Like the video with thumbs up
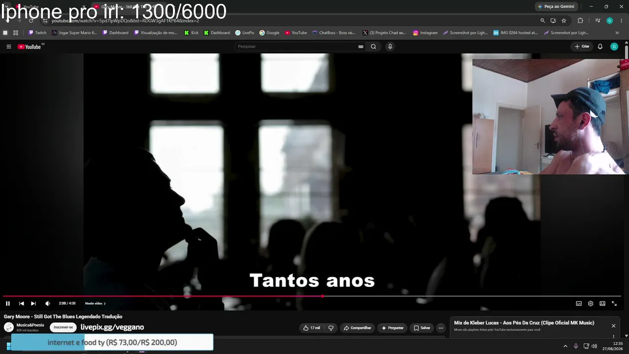Screen dimensions: 629x354 [312, 328]
